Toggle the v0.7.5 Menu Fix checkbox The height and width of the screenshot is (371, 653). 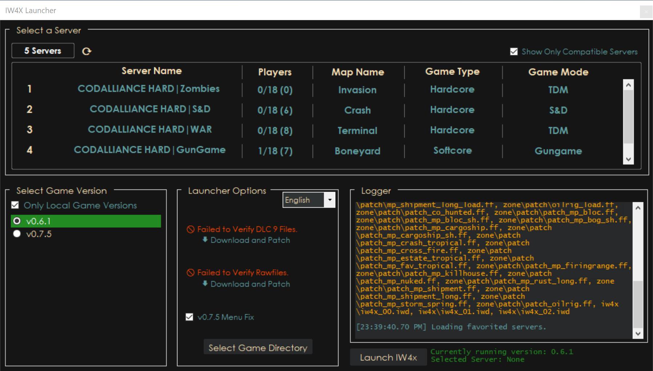(x=189, y=317)
